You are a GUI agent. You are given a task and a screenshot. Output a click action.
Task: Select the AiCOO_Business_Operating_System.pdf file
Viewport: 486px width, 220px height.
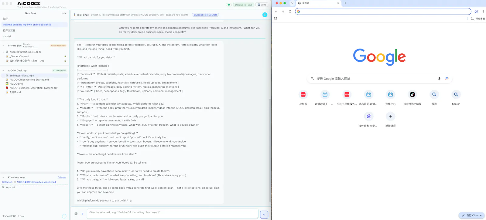click(x=33, y=88)
